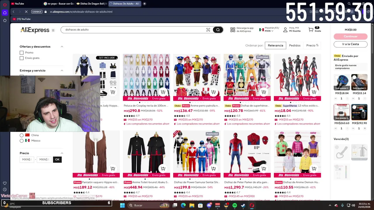Open Microsoft Edge from the taskbar
This screenshot has width=374, height=210.
(183, 205)
